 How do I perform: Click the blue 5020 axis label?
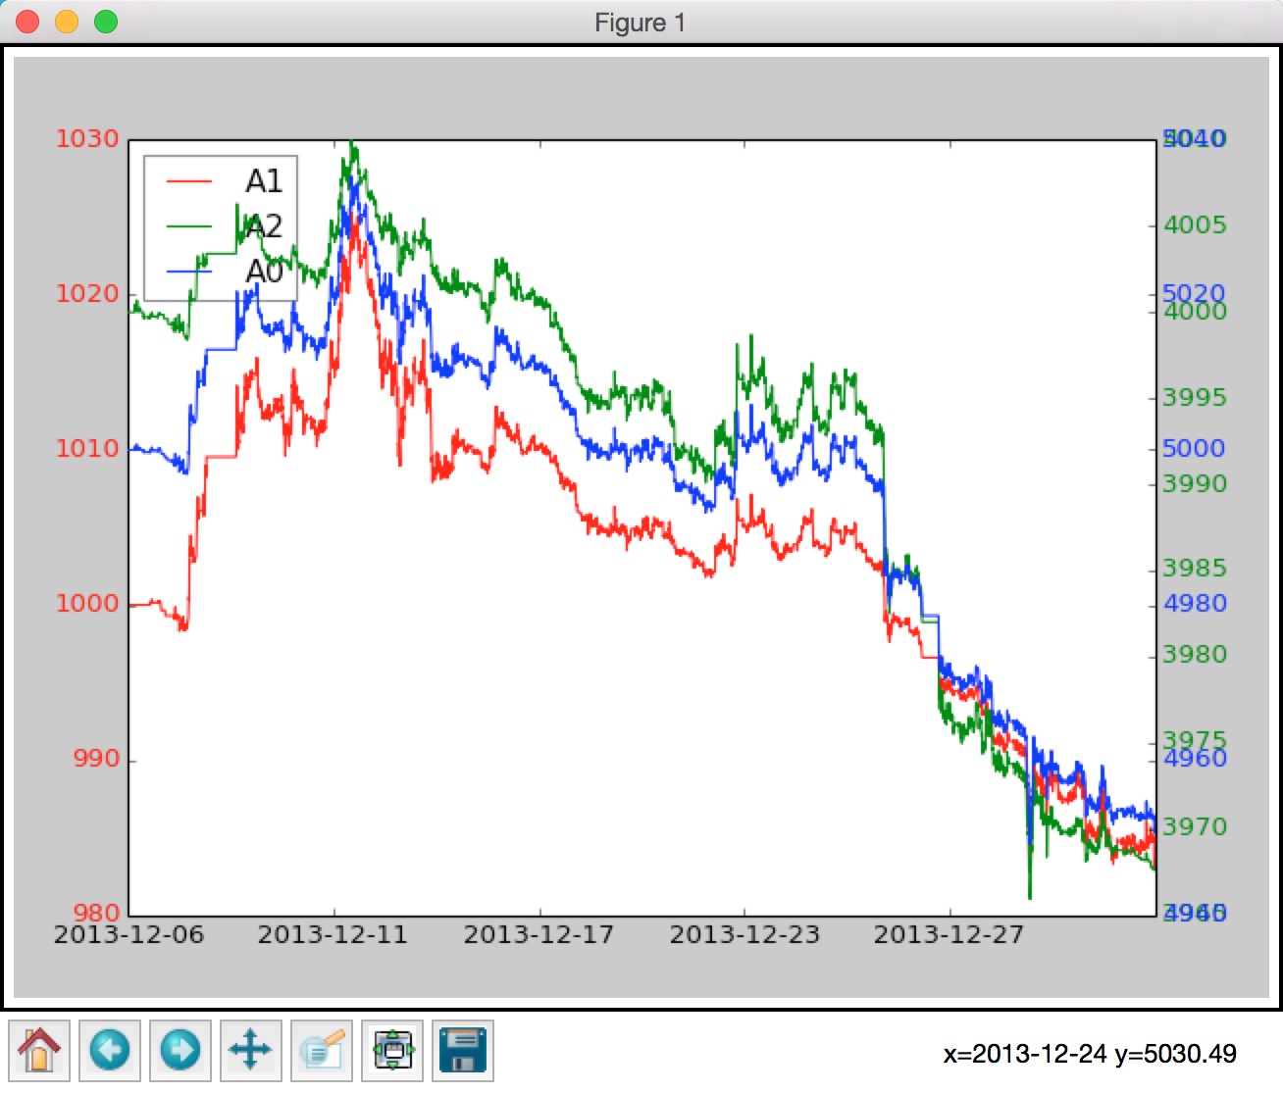(x=1195, y=293)
